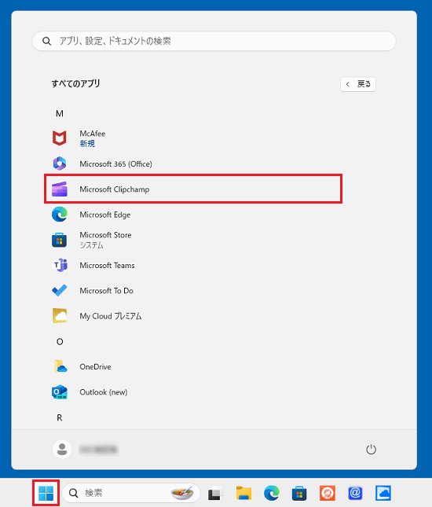Launch Edge from the taskbar
This screenshot has width=432, height=507.
pyautogui.click(x=272, y=493)
